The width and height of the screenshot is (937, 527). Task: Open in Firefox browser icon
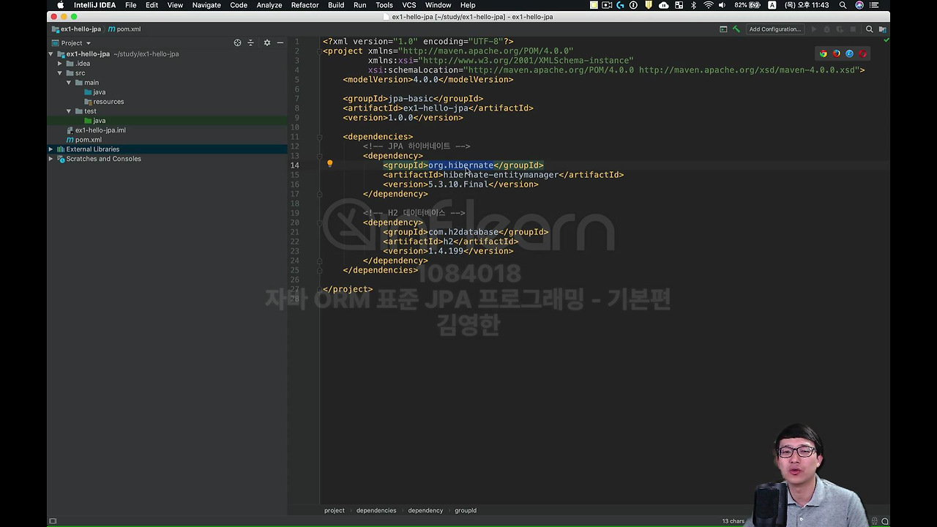pos(837,53)
